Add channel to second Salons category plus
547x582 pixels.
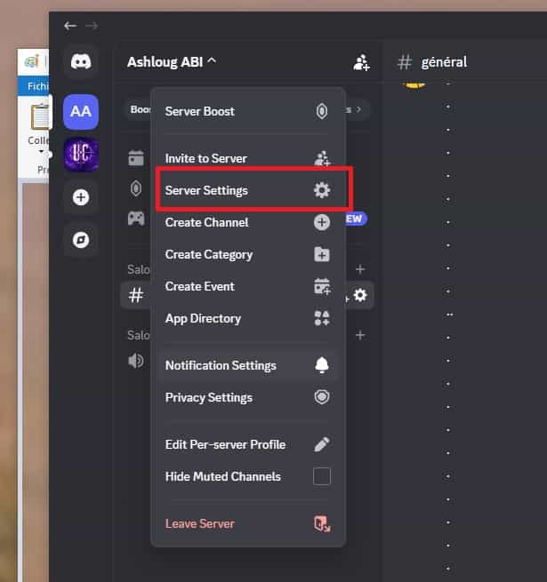click(x=360, y=336)
